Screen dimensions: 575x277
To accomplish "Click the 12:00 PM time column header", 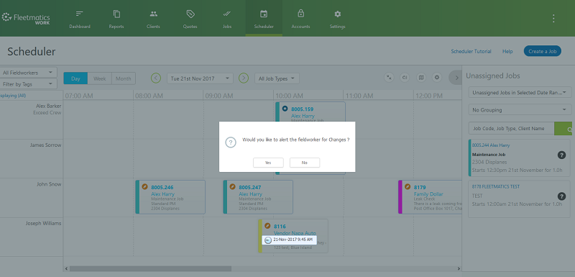I will (x=428, y=96).
